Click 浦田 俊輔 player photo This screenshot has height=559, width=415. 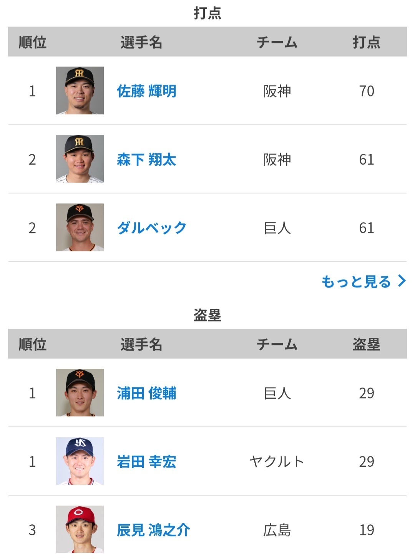tap(80, 393)
